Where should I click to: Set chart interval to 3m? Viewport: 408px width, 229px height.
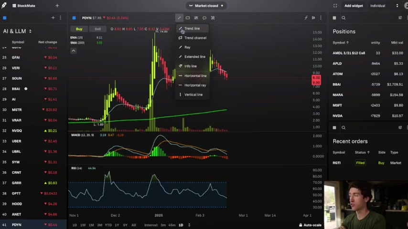tap(163, 225)
